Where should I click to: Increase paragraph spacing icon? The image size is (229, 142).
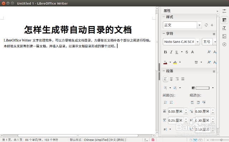pos(165,102)
